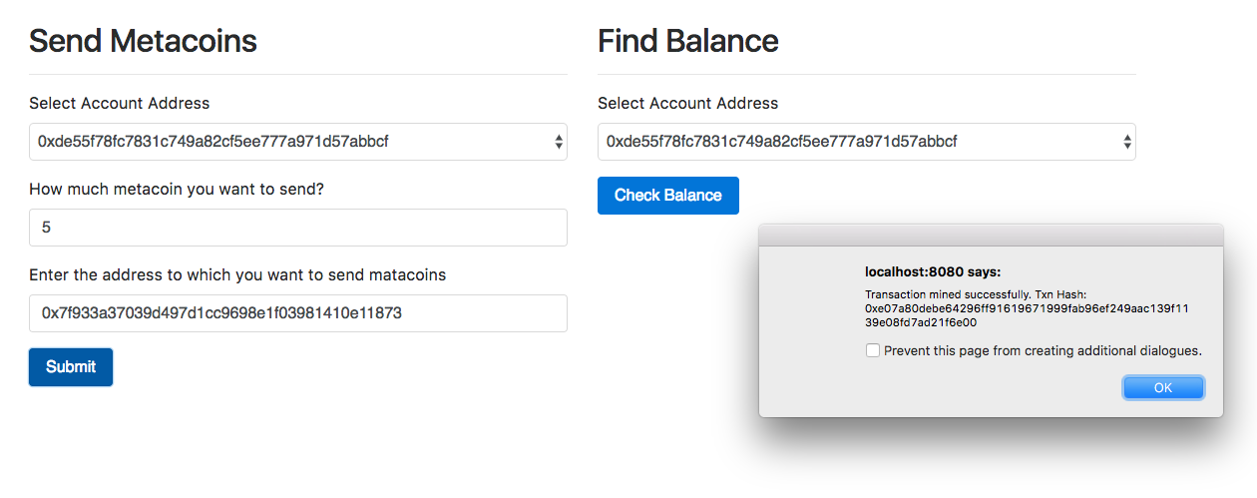Click the "localhost:8080 says:" dialog text
The width and height of the screenshot is (1257, 498).
(x=932, y=271)
